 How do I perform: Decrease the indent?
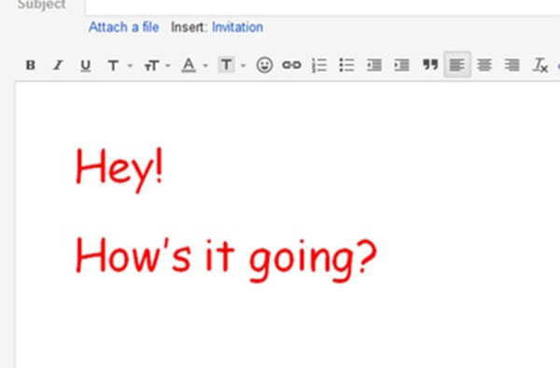(x=374, y=65)
